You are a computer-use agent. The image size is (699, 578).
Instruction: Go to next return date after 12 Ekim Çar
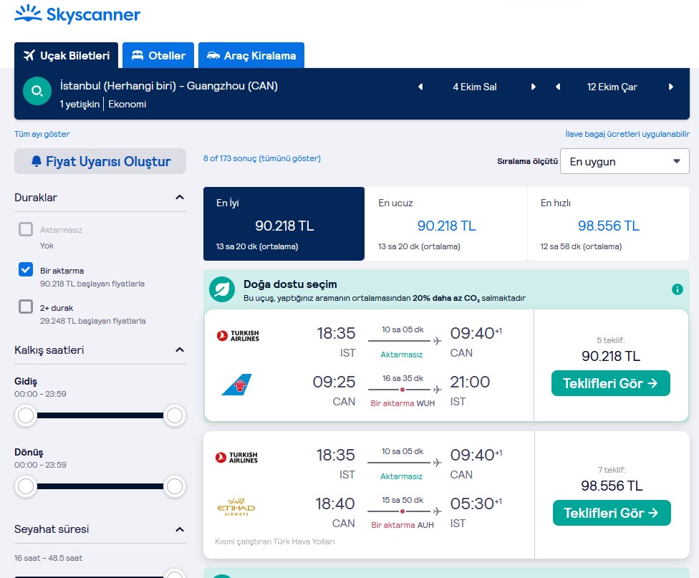(x=671, y=87)
